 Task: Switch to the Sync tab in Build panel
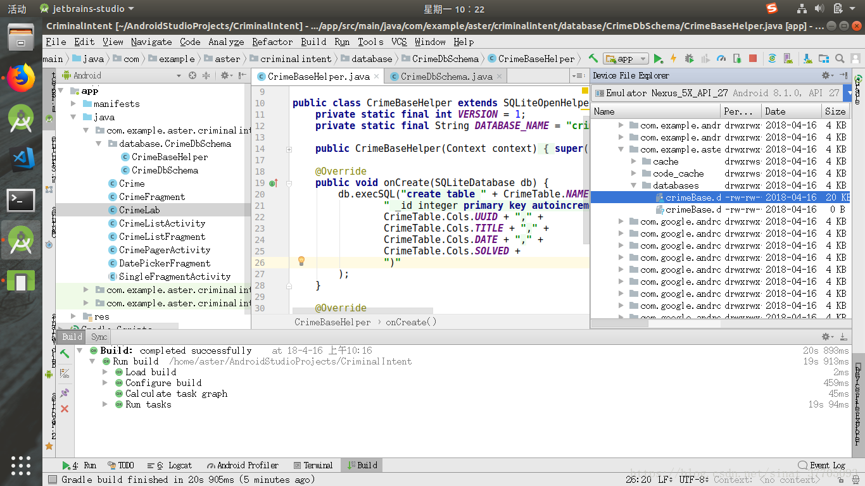(99, 337)
